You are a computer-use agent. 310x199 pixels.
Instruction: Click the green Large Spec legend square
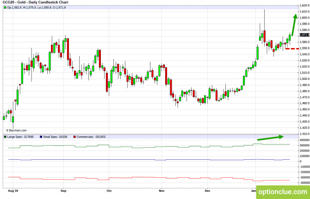point(5,137)
